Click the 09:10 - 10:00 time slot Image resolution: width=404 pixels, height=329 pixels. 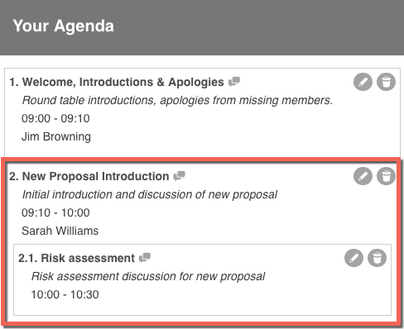point(55,213)
